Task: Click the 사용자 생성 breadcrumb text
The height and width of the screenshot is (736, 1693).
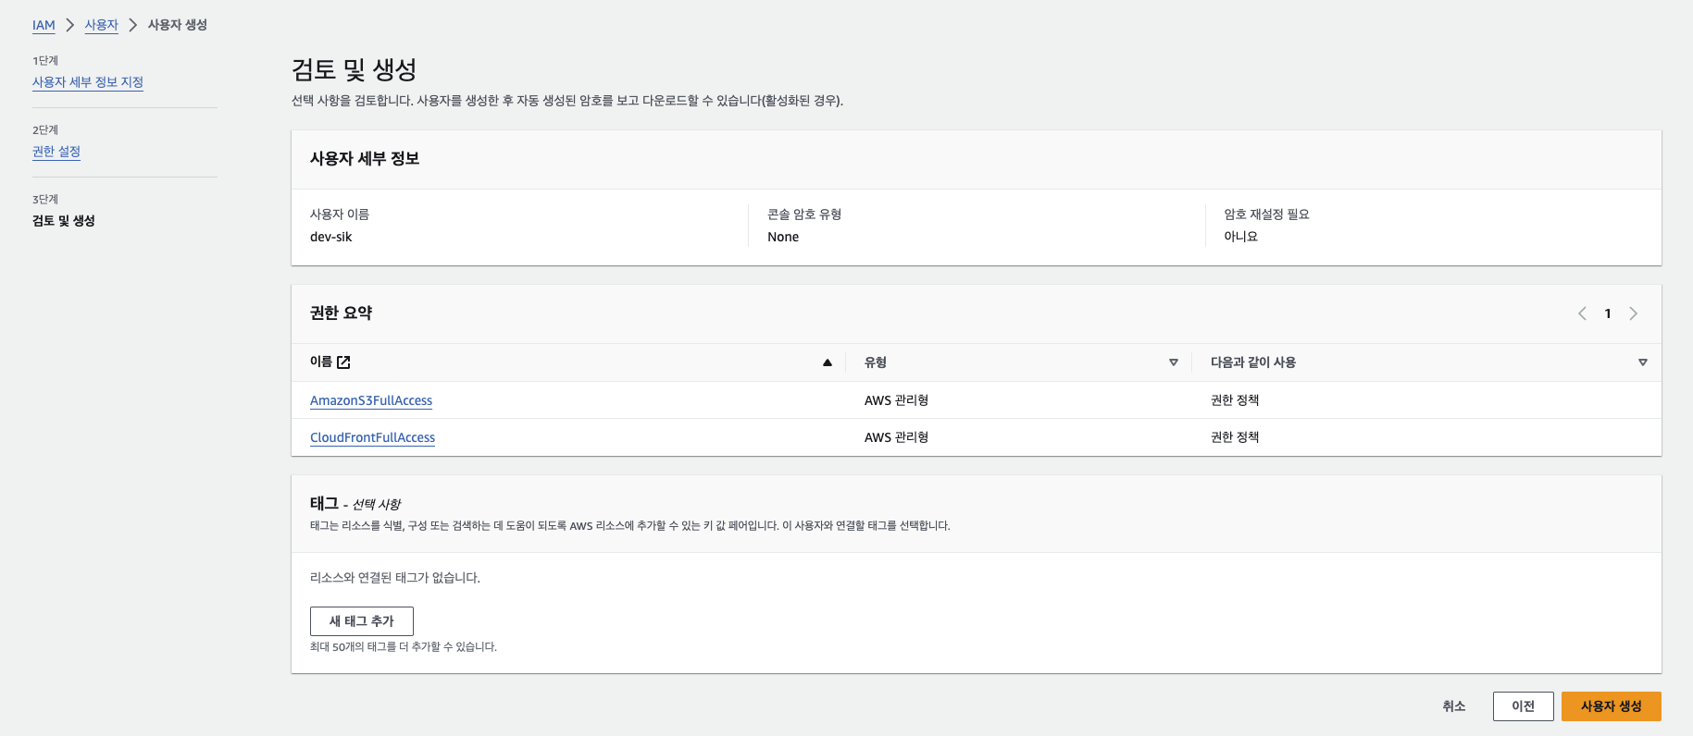Action: 178,25
